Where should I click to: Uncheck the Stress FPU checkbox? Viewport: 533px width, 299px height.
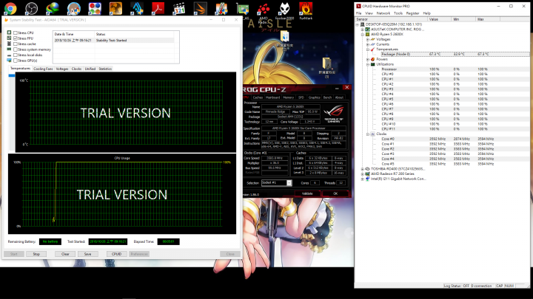16,38
